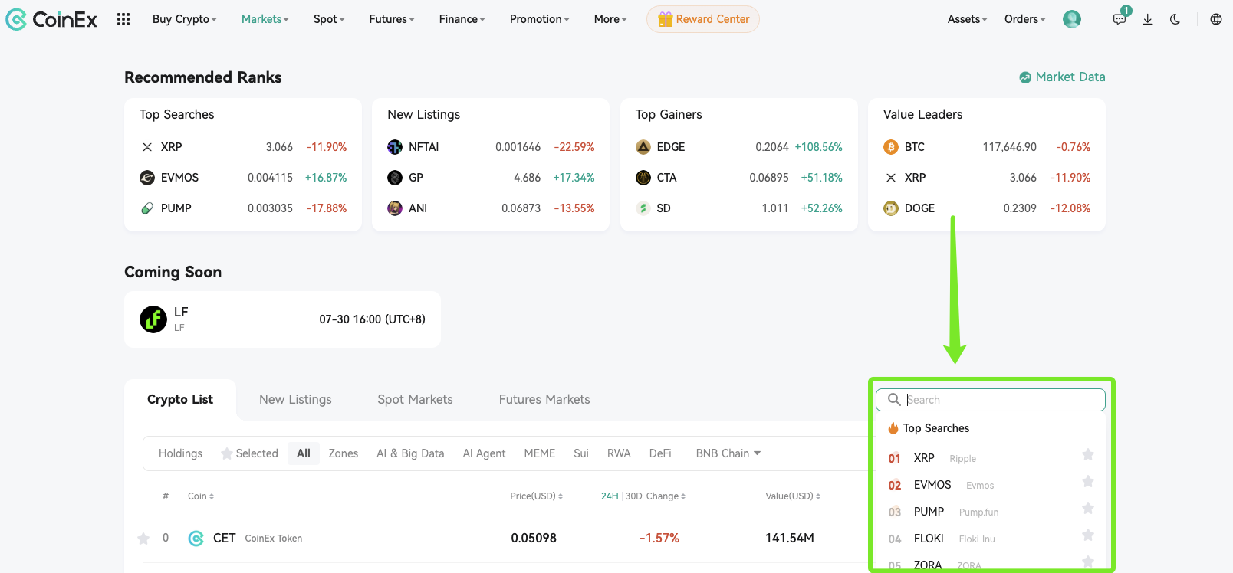Click the GP coin icon

coord(395,178)
